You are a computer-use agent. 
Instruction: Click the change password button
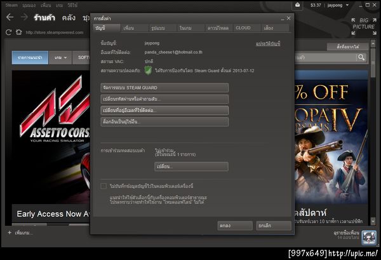click(164, 99)
